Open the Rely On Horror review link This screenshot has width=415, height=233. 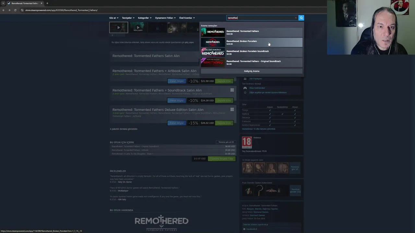tap(124, 182)
